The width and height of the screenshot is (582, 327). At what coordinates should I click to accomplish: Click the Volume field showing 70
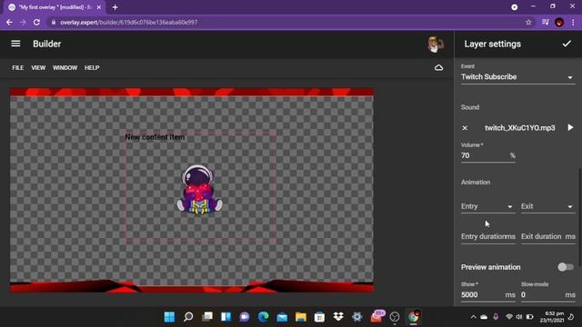[487, 155]
